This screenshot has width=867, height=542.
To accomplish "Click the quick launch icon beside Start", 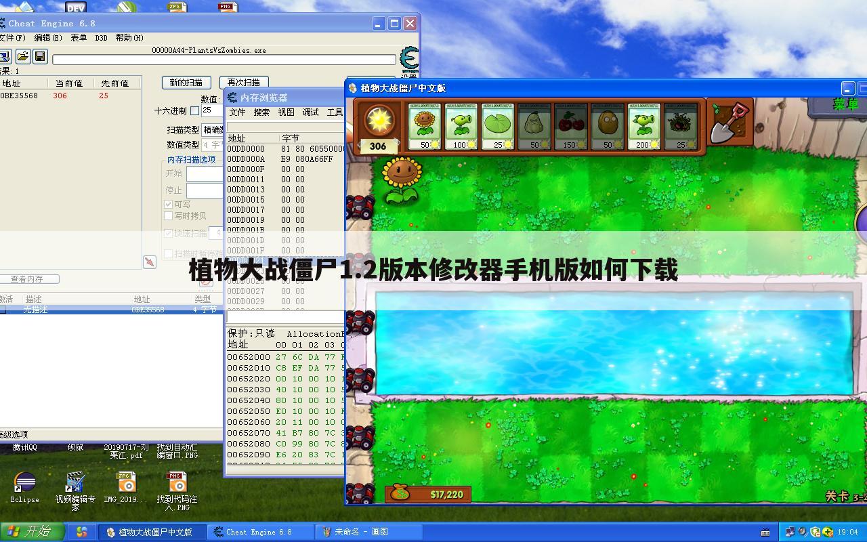I will [x=81, y=532].
